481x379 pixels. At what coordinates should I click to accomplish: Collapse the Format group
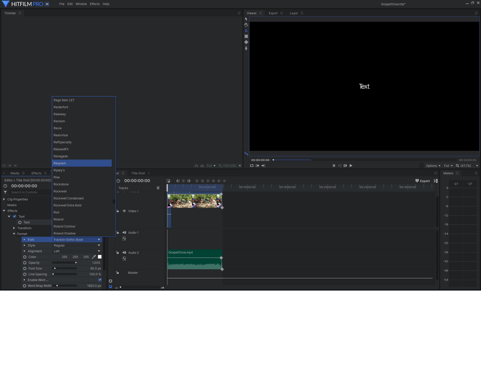[14, 234]
